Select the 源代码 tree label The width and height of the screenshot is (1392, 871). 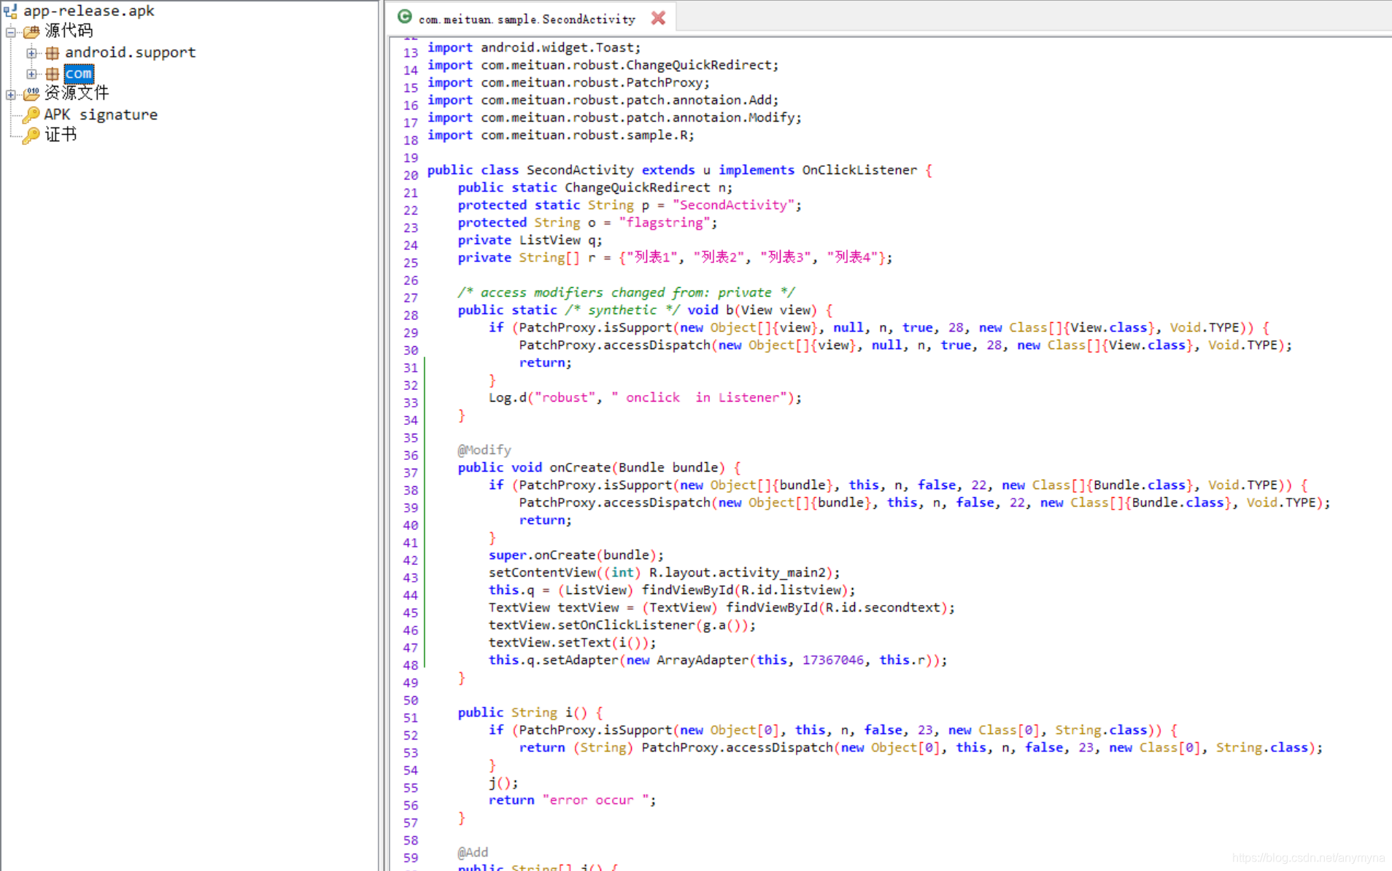point(69,31)
